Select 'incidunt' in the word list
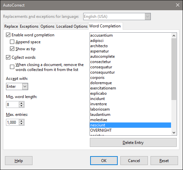The height and width of the screenshot is (170, 183). point(130,99)
